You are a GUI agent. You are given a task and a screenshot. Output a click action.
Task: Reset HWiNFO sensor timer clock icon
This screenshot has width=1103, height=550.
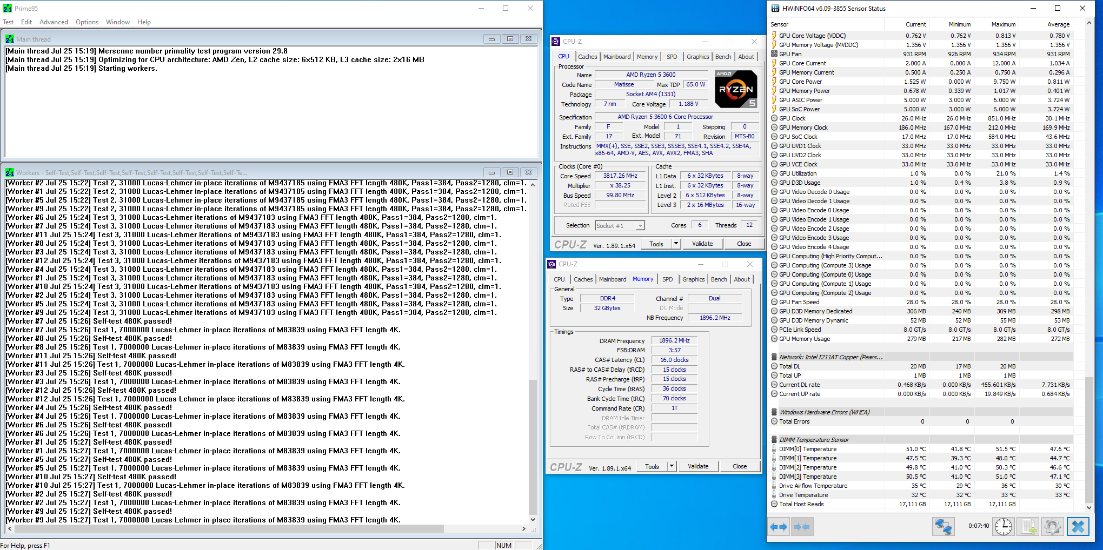[1004, 527]
